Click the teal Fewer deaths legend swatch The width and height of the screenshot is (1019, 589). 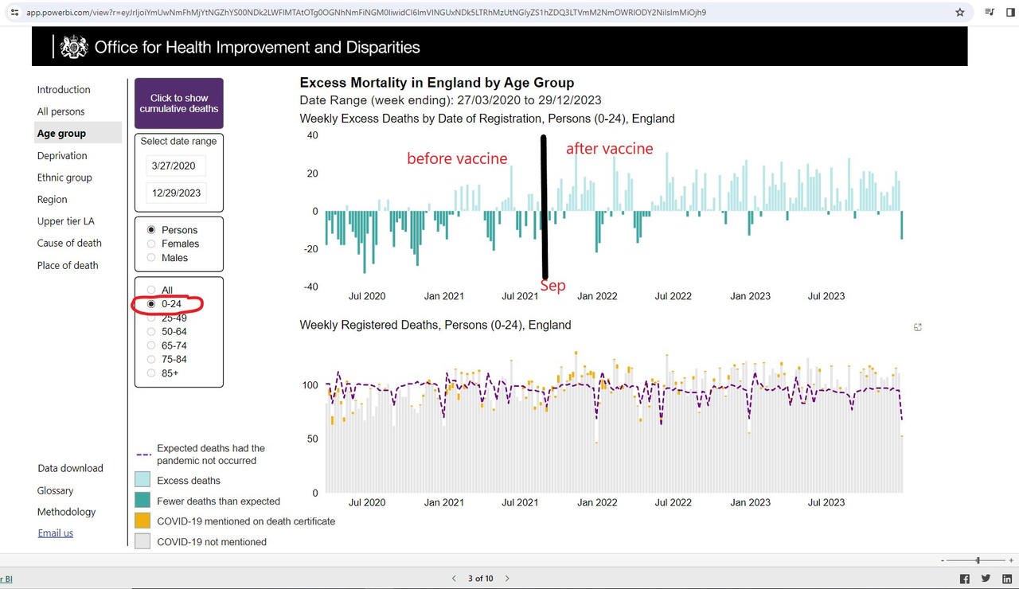pos(143,501)
